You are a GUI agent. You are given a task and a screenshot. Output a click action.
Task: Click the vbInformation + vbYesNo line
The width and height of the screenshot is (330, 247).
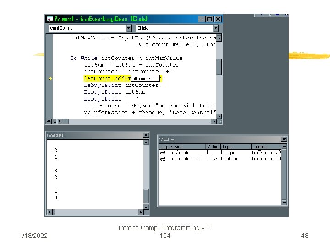point(150,113)
